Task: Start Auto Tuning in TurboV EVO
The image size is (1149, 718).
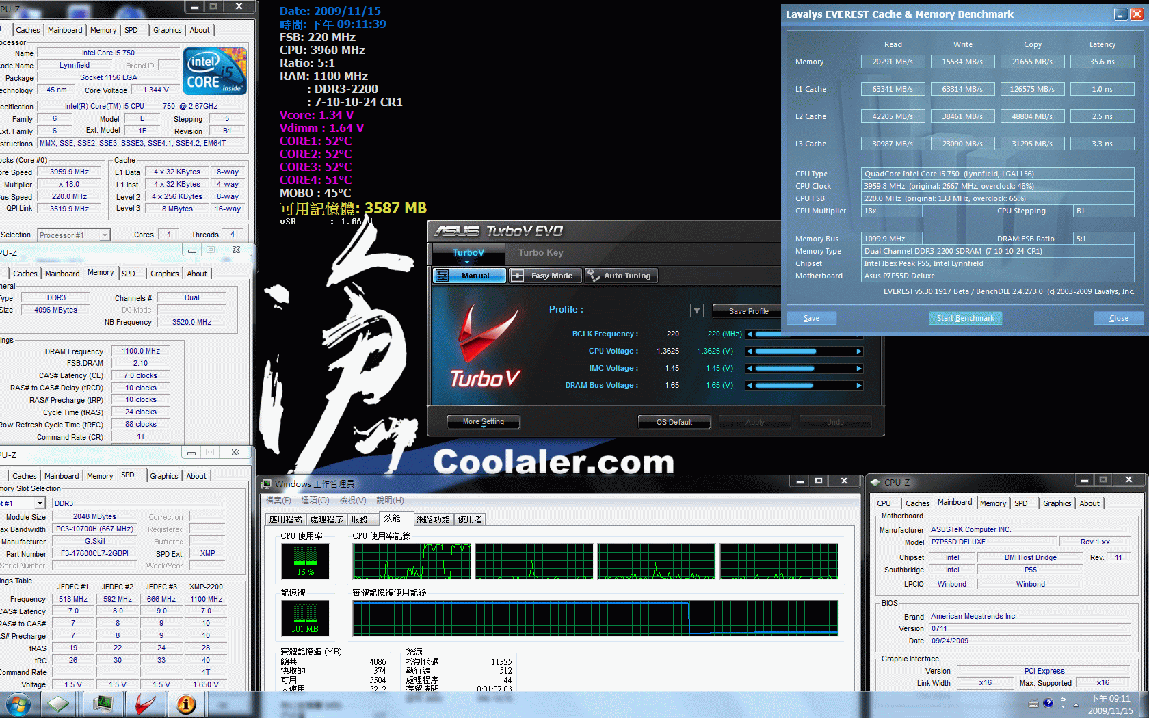Action: pyautogui.click(x=621, y=276)
